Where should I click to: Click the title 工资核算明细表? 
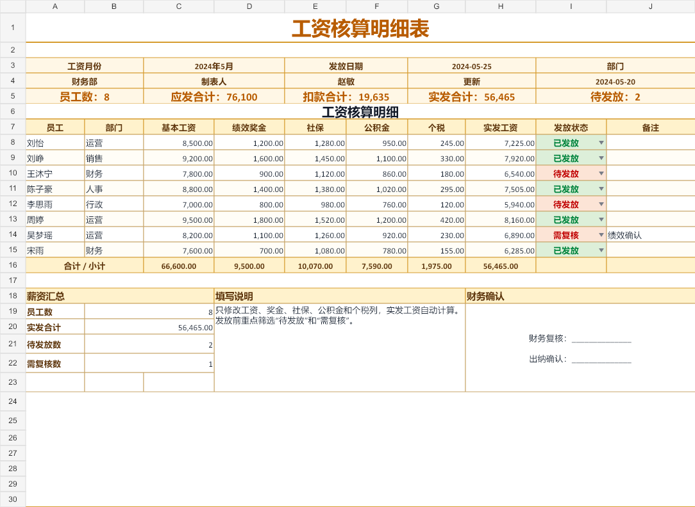360,28
